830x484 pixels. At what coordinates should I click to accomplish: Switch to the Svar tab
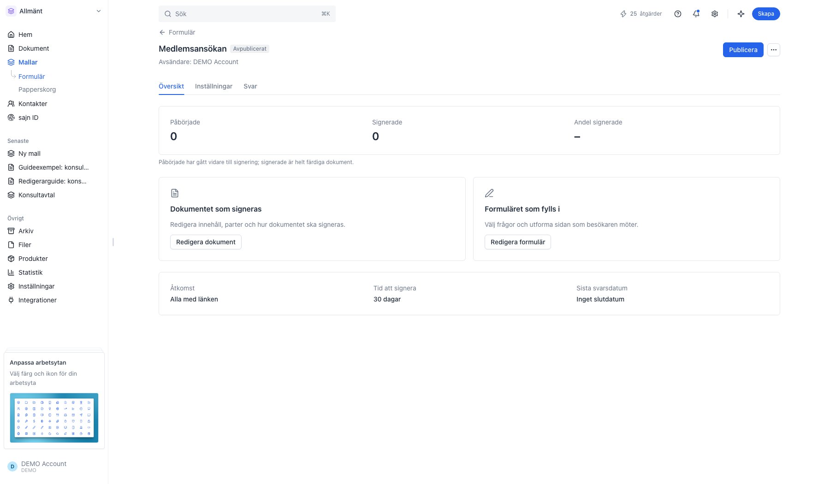click(x=250, y=86)
